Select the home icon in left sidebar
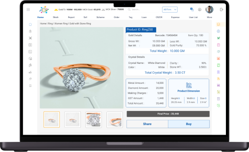Screen dimensions: 249x152 [x=30, y=24]
